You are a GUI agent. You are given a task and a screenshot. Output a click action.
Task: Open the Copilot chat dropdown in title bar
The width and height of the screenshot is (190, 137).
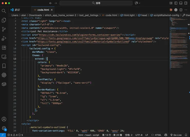pyautogui.click(x=140, y=3)
